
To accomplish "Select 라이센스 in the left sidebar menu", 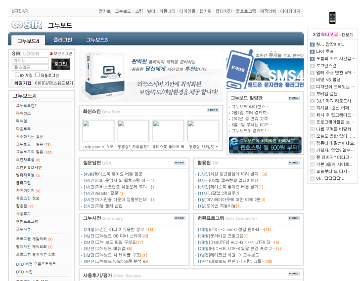I will tap(23, 113).
